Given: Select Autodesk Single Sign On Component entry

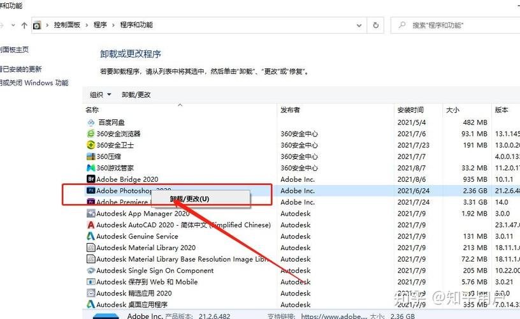Looking at the screenshot, I should click(155, 271).
